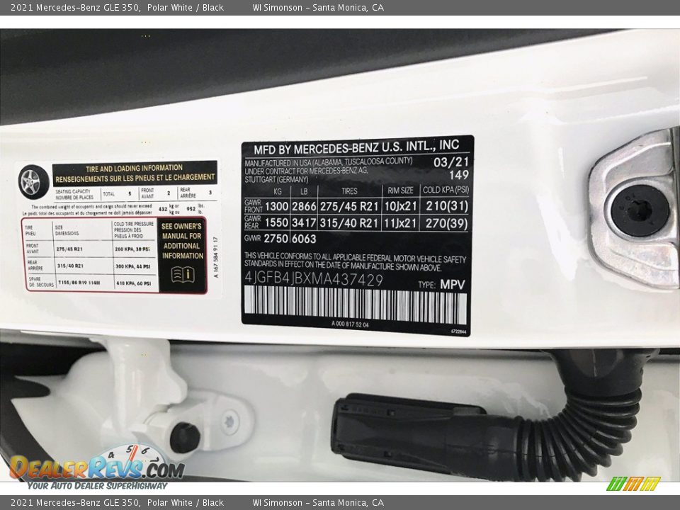Click the SEE OWNER'S MANUAL FOR ADDITIONAL INFORMATION box
This screenshot has width=680, height=510.
[x=182, y=256]
